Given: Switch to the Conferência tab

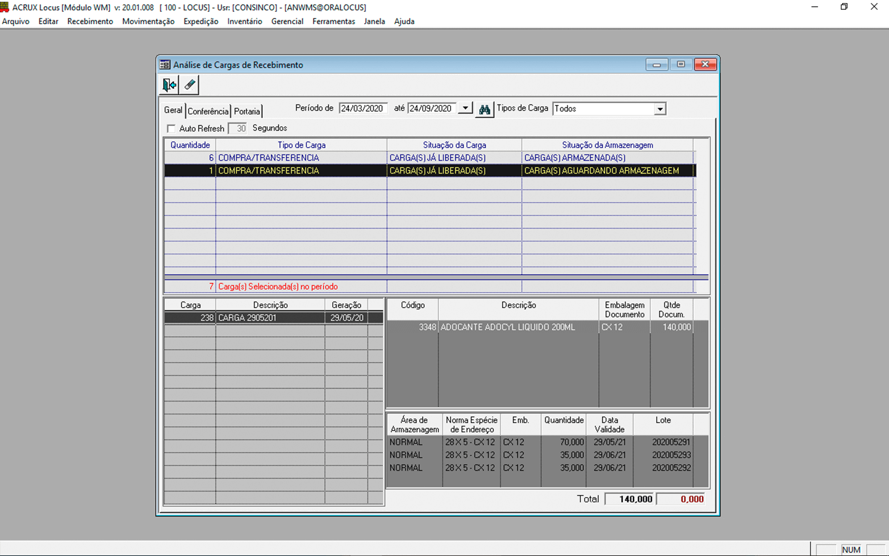Looking at the screenshot, I should tap(208, 111).
